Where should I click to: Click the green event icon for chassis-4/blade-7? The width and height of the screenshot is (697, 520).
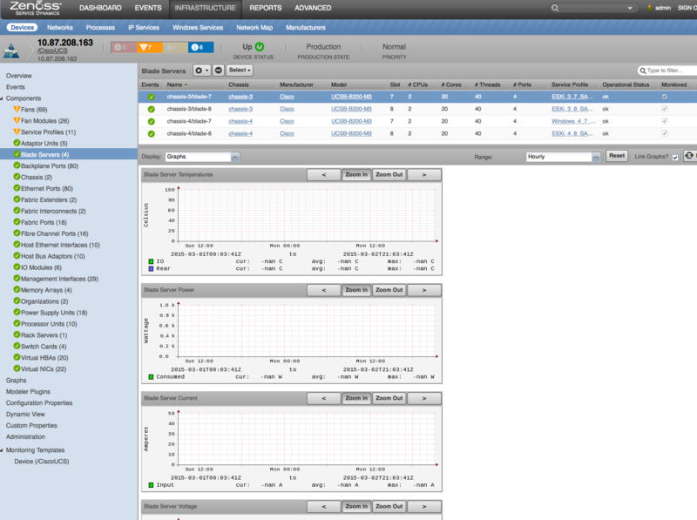(151, 121)
